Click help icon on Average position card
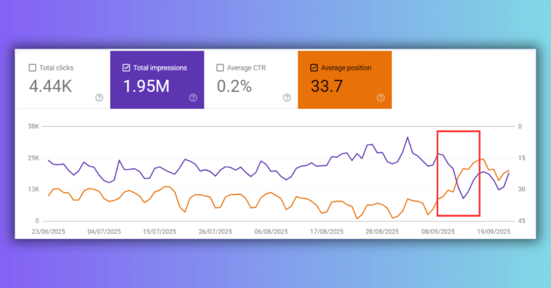This screenshot has width=551, height=288. click(381, 98)
